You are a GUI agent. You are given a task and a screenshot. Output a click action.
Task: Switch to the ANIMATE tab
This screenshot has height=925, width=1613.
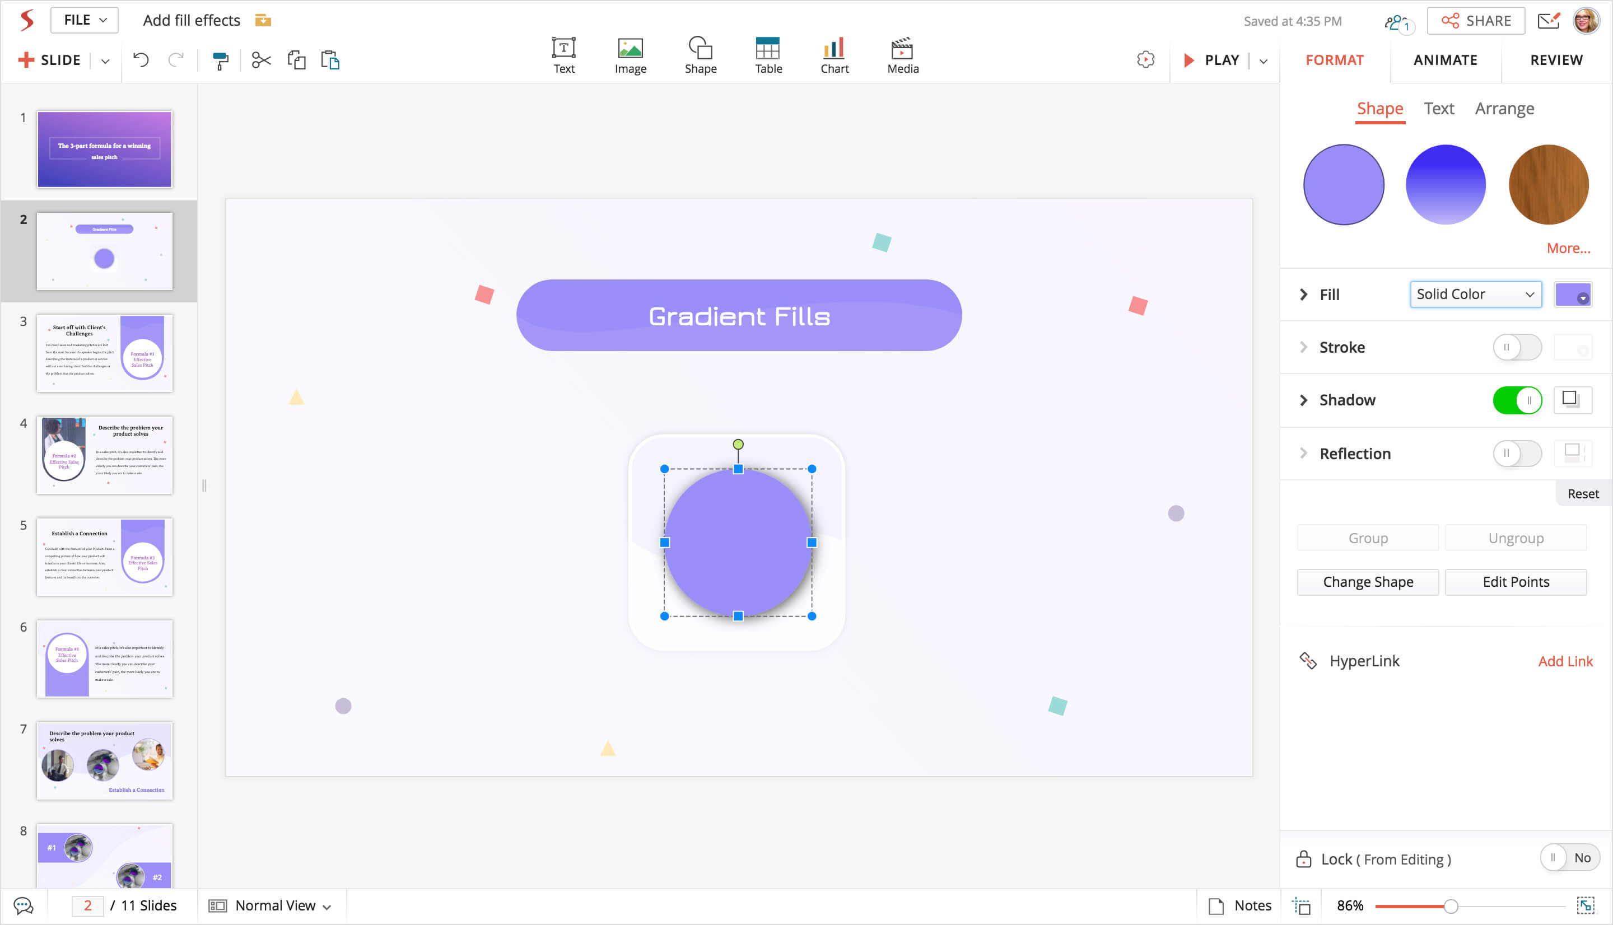click(1444, 60)
